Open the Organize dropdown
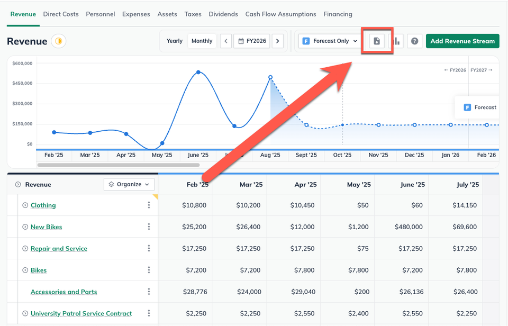Image resolution: width=508 pixels, height=326 pixels. click(x=129, y=184)
